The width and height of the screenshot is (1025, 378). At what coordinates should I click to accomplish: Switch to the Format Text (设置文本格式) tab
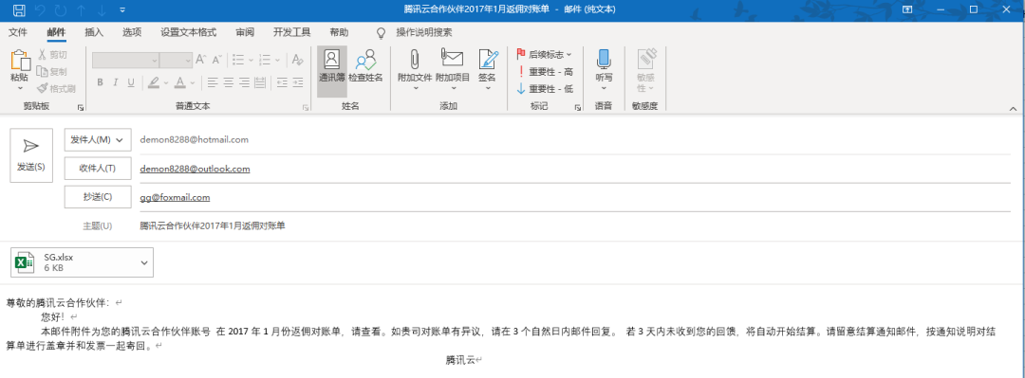pyautogui.click(x=188, y=32)
